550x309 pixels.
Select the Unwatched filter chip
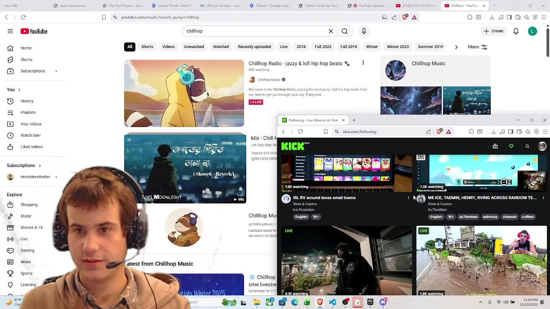[194, 47]
